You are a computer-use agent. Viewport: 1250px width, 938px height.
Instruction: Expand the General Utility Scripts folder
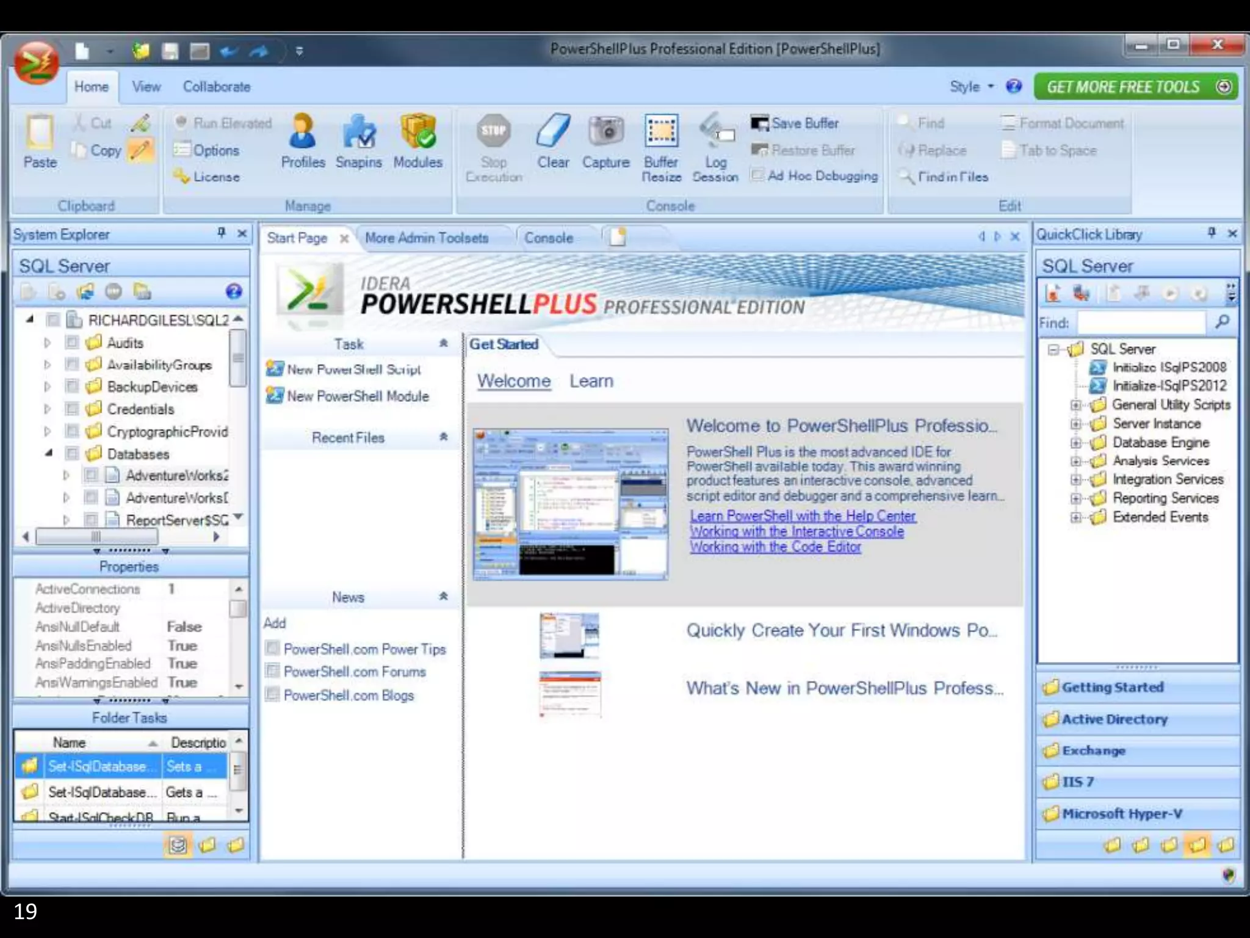(x=1077, y=405)
